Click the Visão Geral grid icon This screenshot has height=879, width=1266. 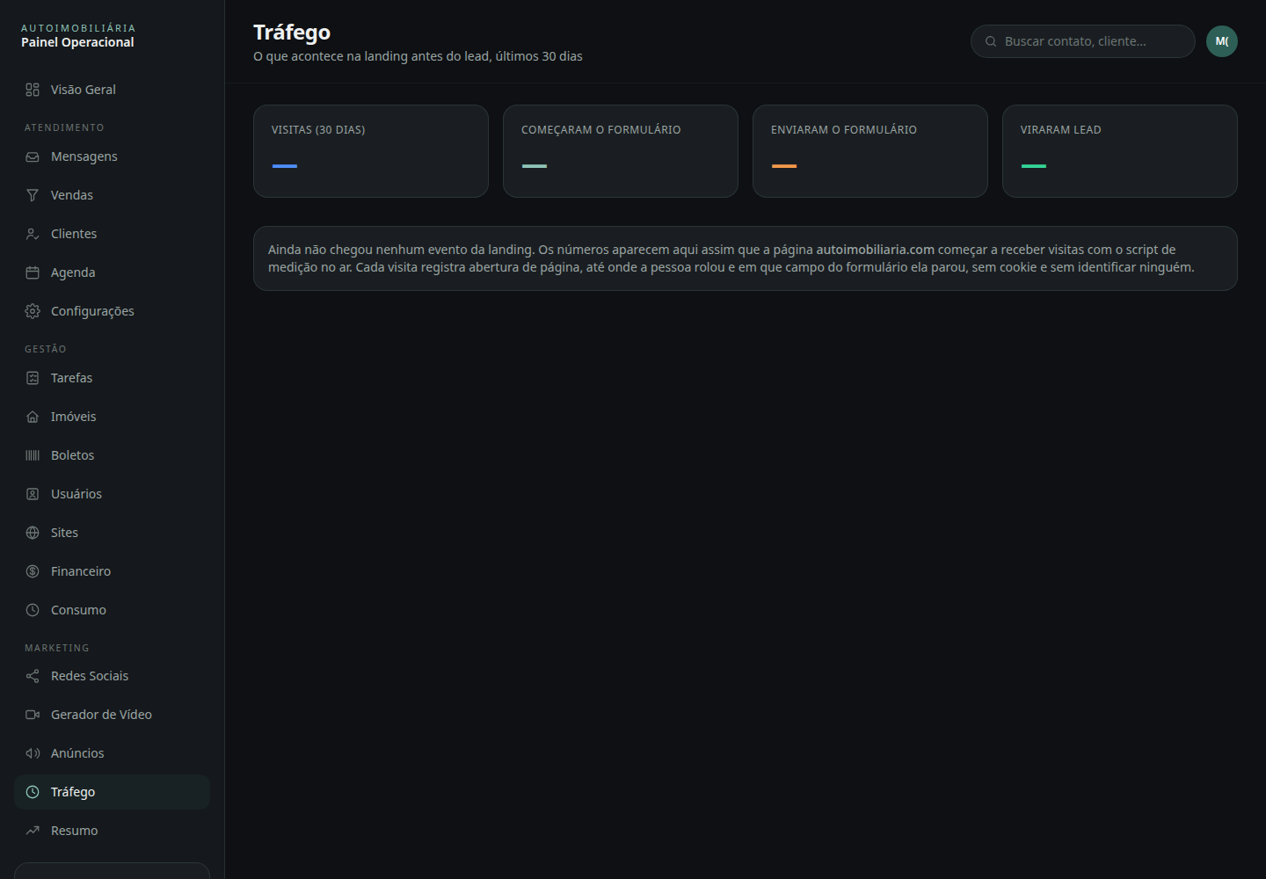click(x=33, y=90)
